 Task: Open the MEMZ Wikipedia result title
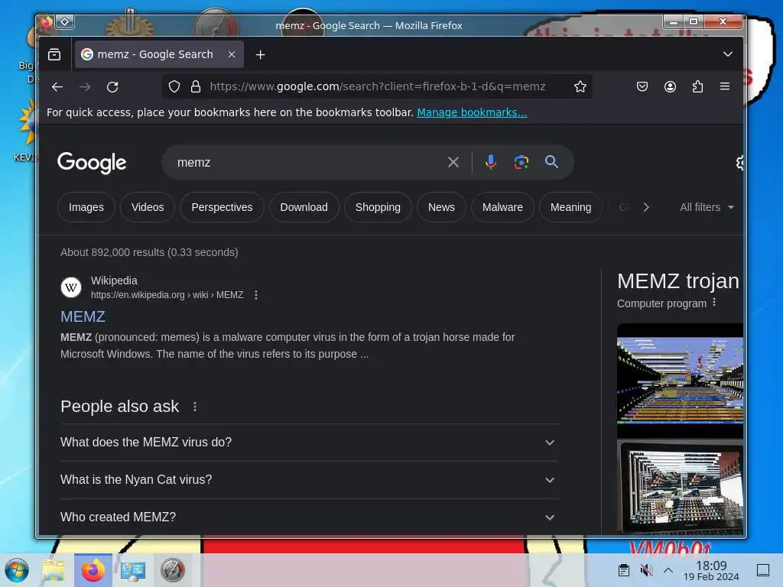(83, 316)
